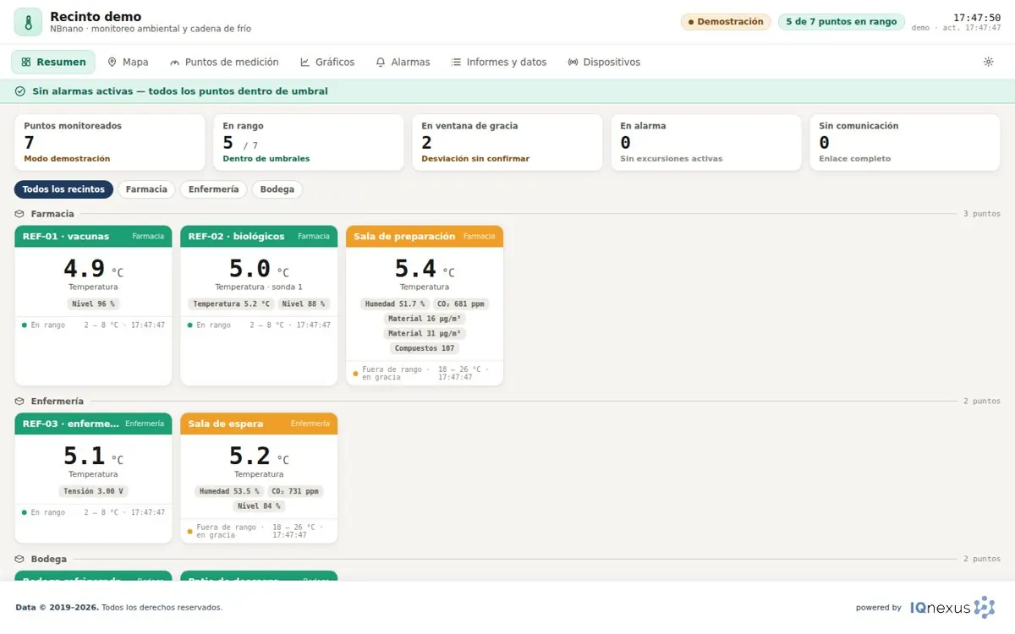Screen dimensions: 1015x634
Task: Filter by the Farmacia chip
Action: (146, 189)
